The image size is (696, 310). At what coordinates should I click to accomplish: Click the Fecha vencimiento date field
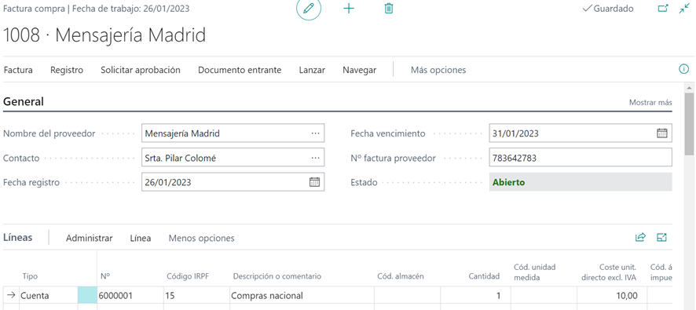click(x=581, y=133)
